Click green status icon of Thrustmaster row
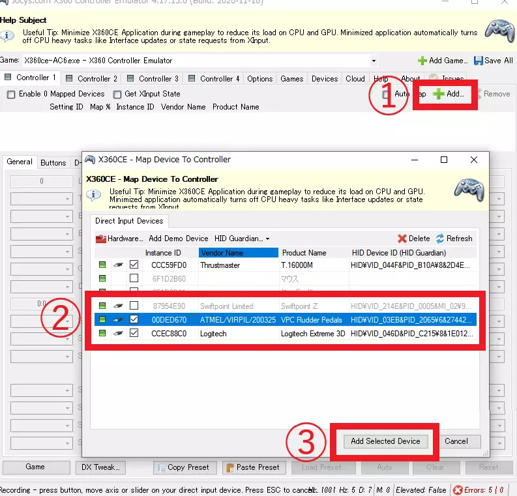 click(x=102, y=265)
